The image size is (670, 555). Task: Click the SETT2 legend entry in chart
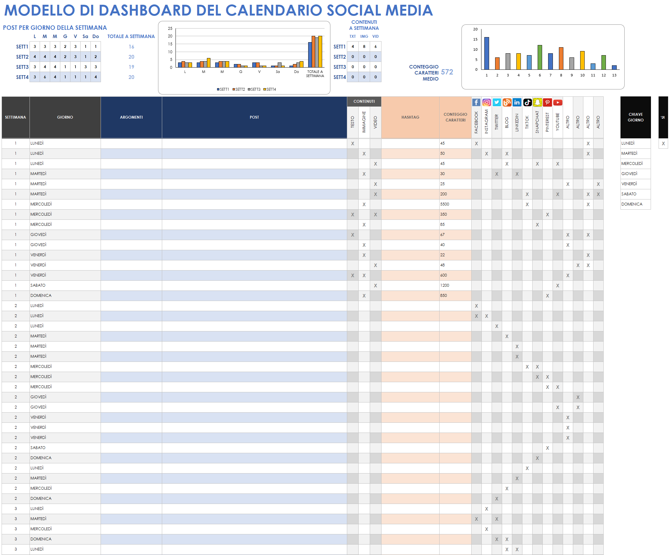239,89
